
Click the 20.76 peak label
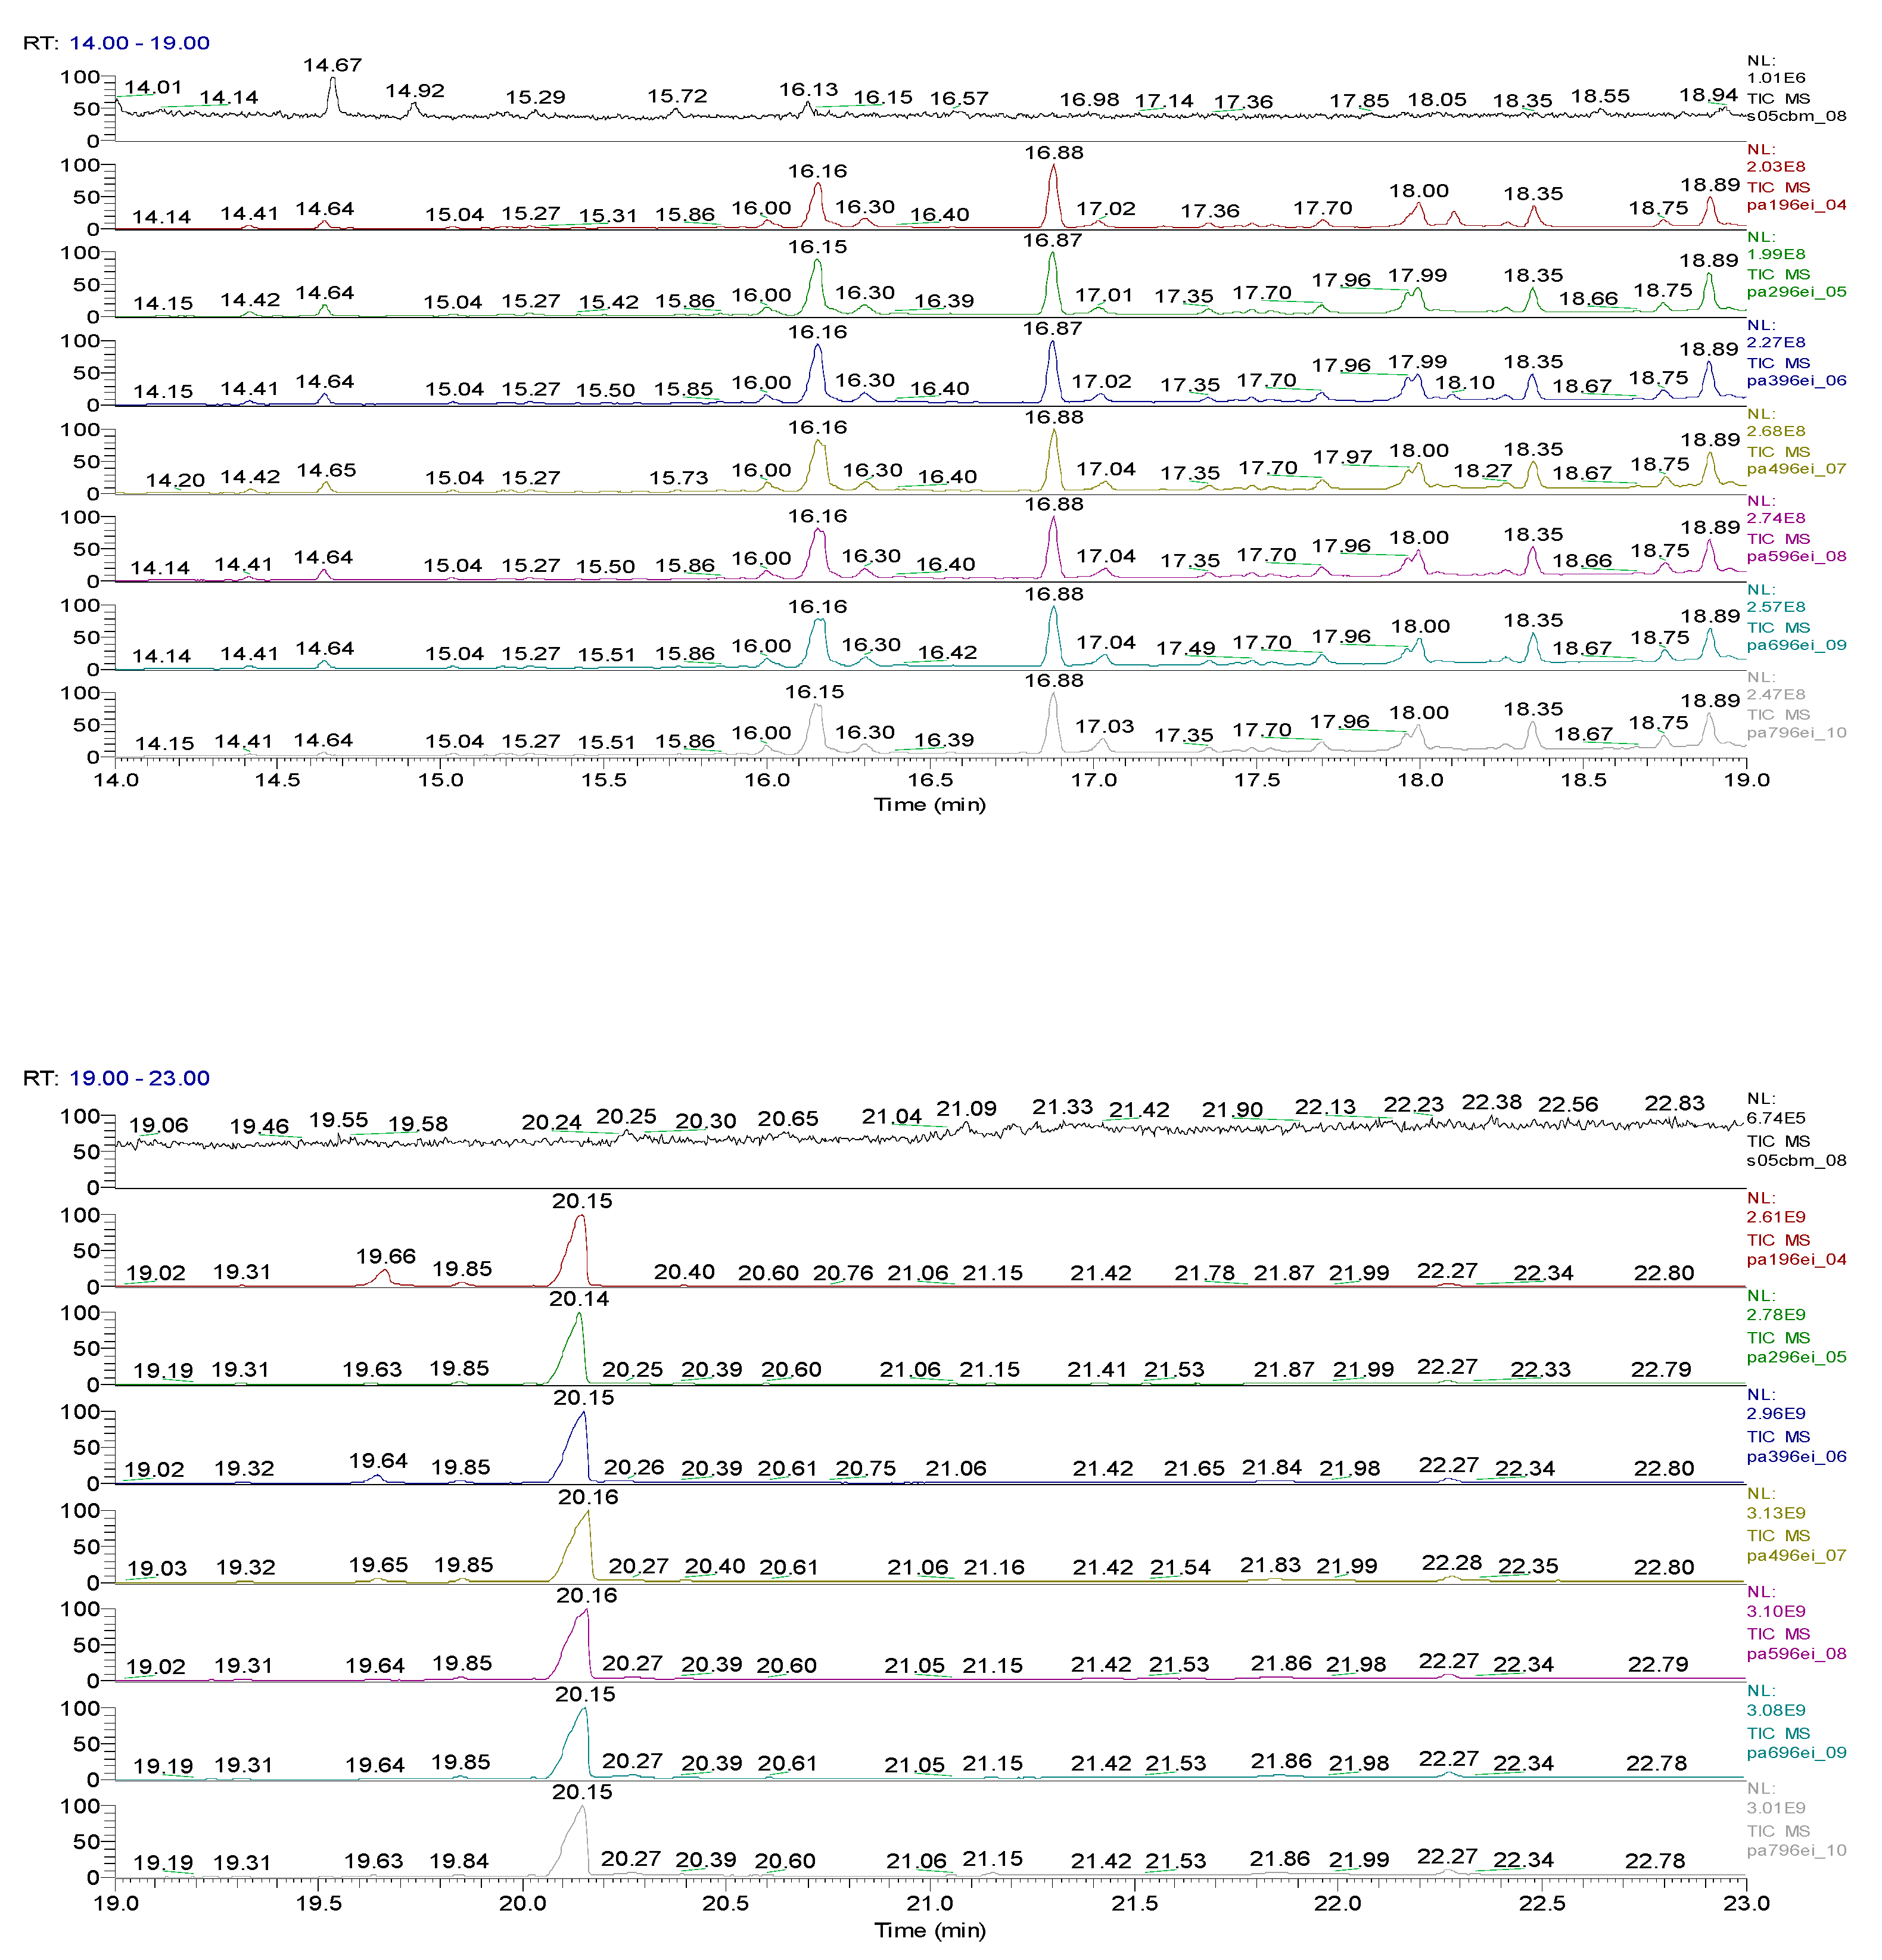pos(843,1273)
